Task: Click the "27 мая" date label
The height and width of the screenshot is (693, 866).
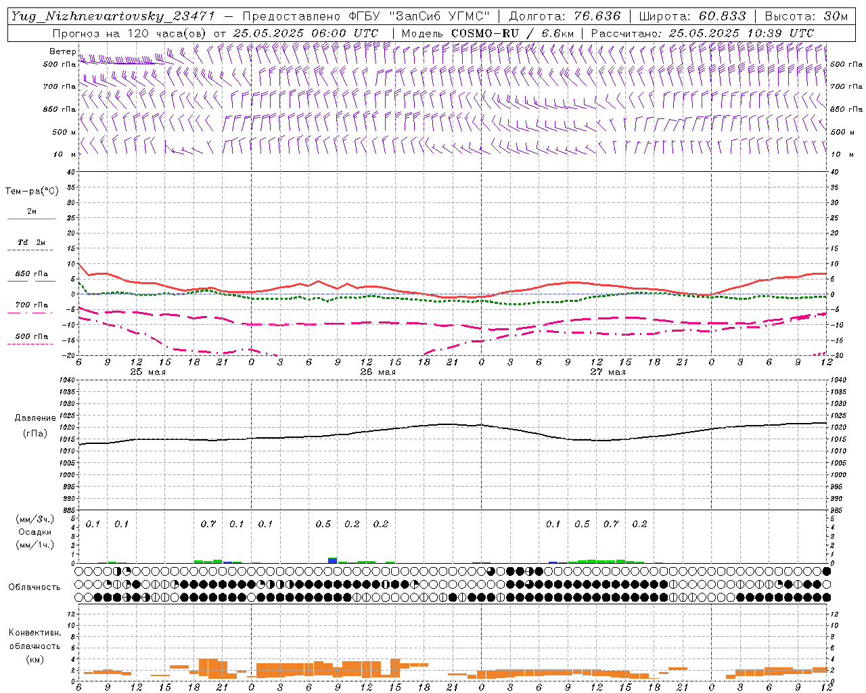Action: click(x=608, y=372)
